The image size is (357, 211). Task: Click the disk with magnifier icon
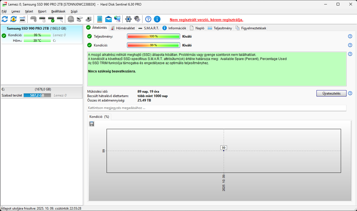(60, 19)
